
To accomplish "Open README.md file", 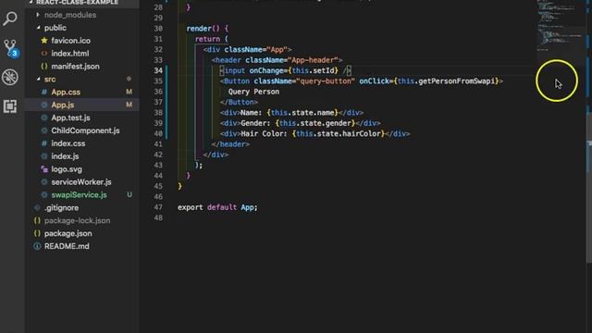I will pos(67,246).
